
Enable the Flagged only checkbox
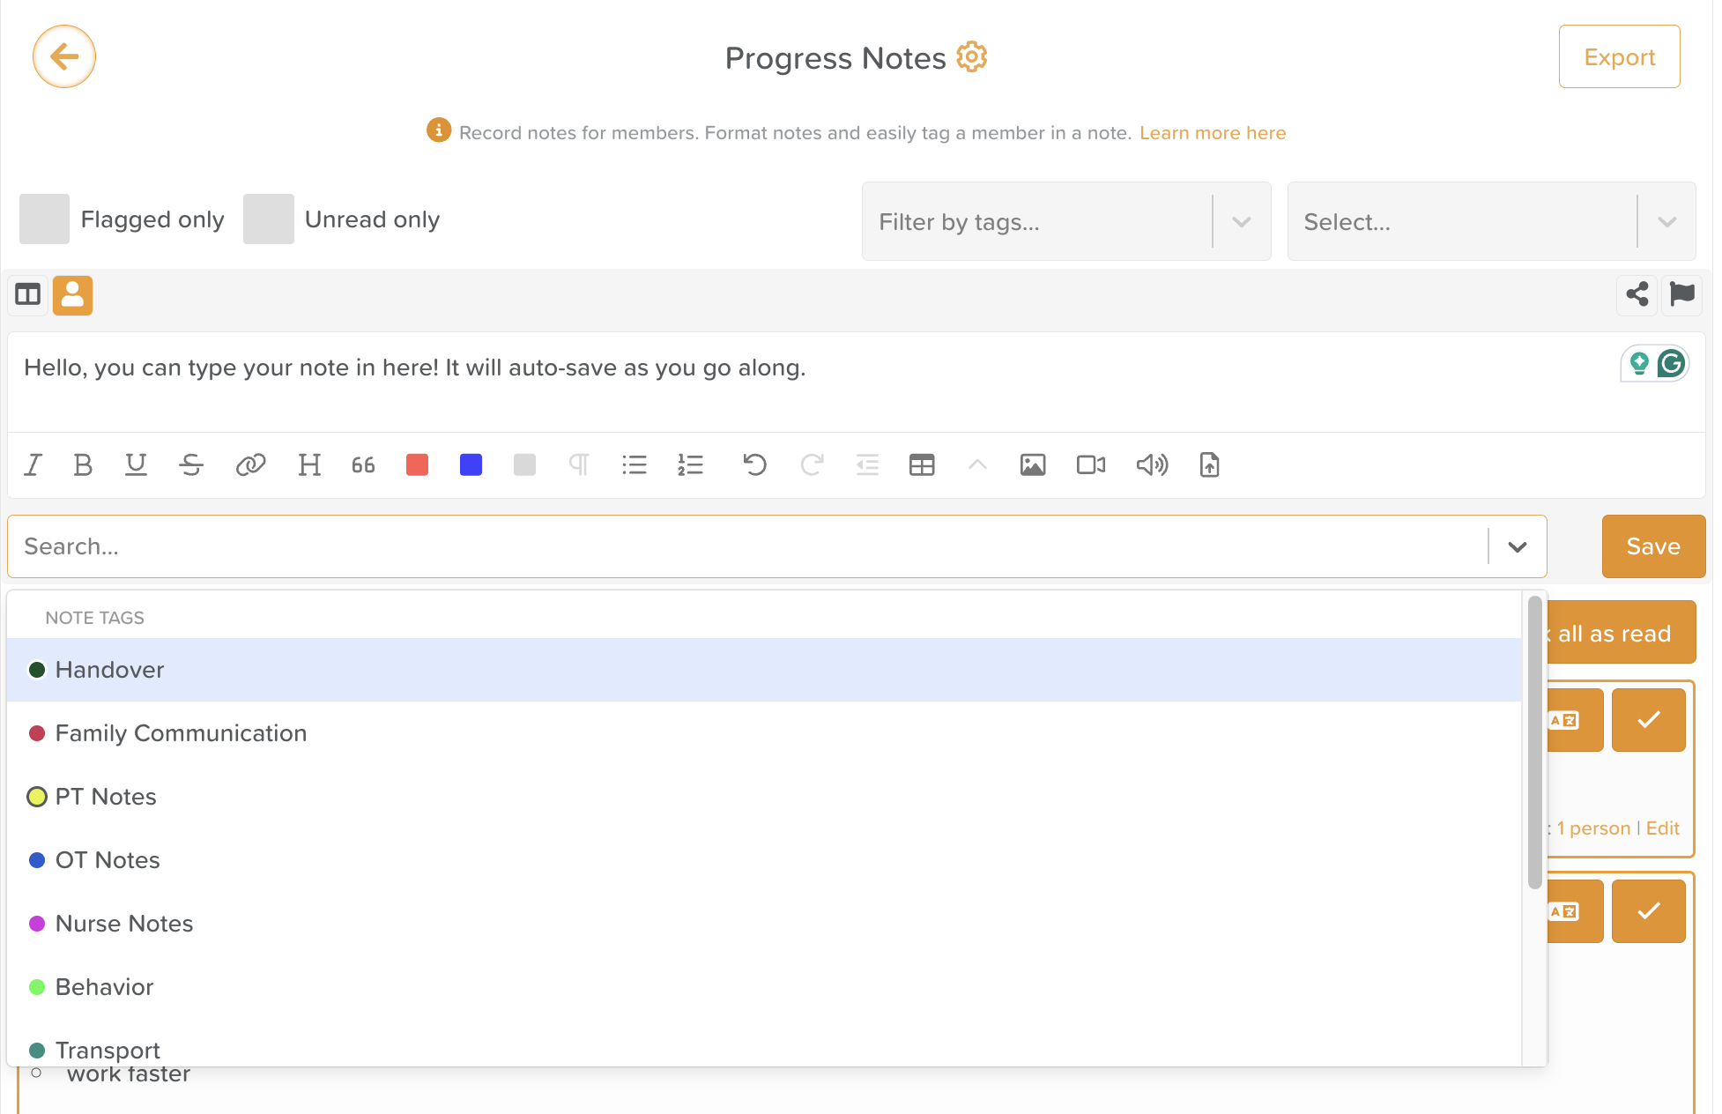point(44,219)
